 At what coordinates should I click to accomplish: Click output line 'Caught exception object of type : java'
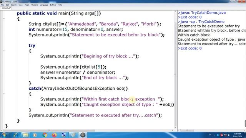(x=211, y=39)
